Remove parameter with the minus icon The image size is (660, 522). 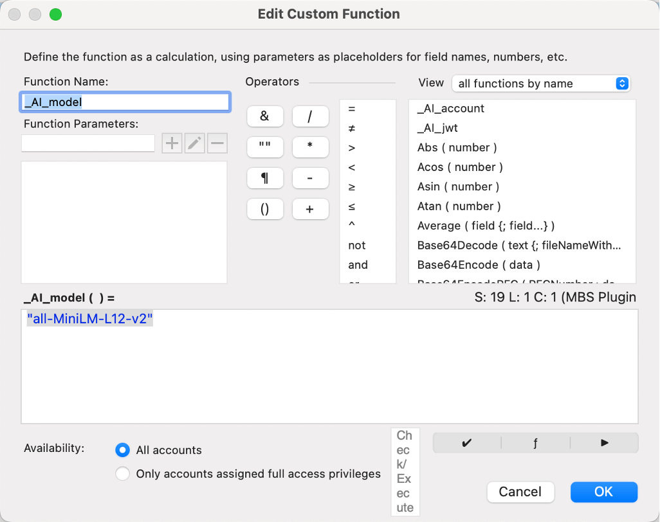[217, 143]
